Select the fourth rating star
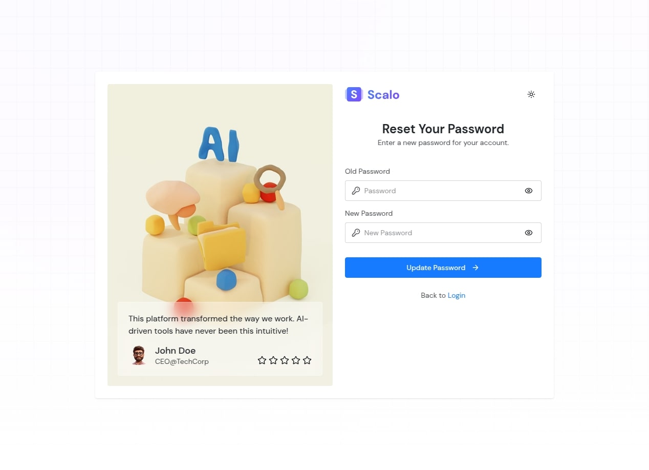Image resolution: width=649 pixels, height=470 pixels. [x=296, y=360]
